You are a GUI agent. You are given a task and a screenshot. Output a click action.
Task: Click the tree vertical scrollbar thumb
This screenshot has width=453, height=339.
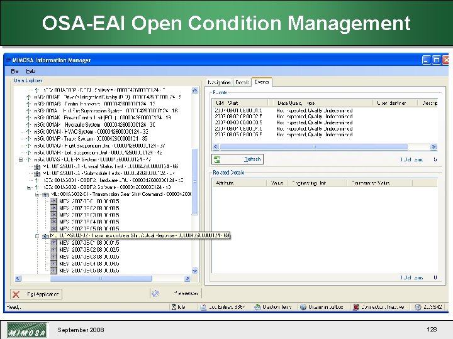click(194, 181)
